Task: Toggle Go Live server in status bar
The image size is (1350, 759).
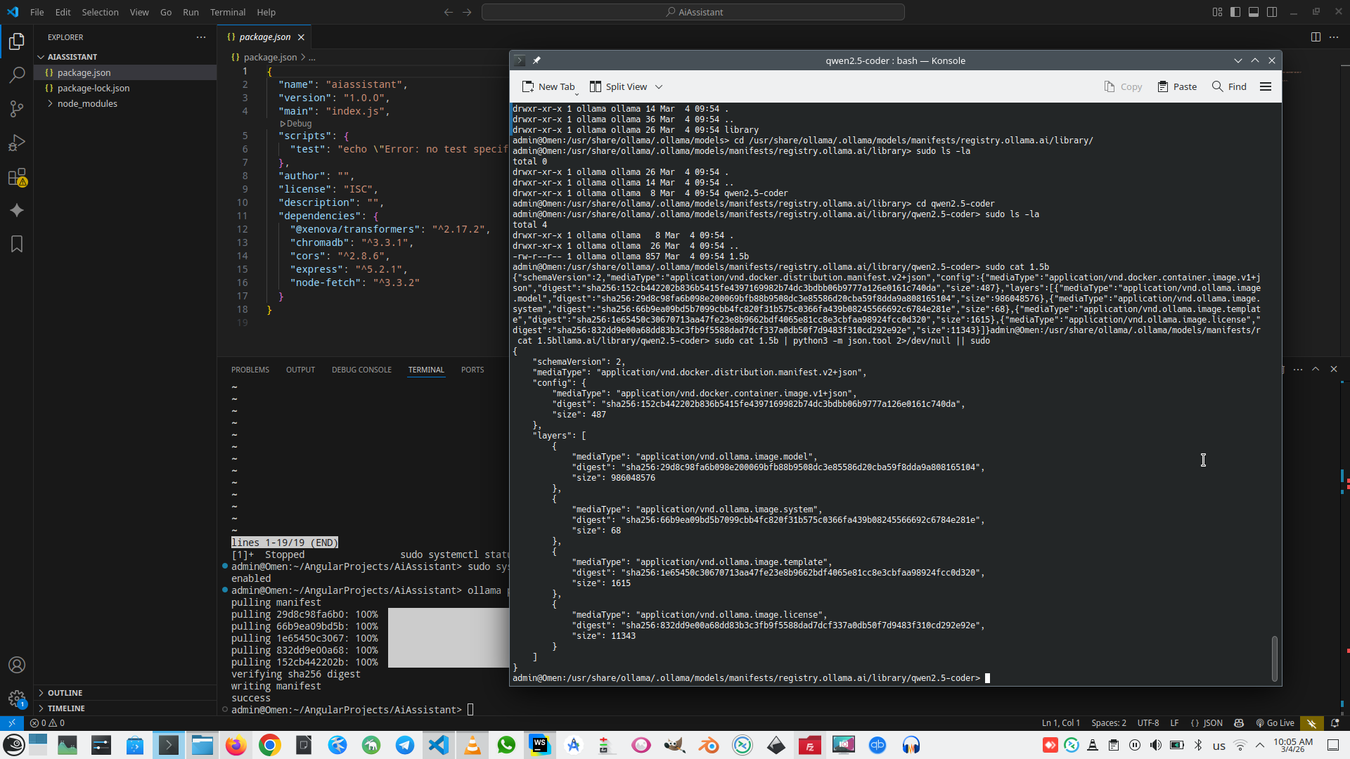Action: click(1275, 722)
